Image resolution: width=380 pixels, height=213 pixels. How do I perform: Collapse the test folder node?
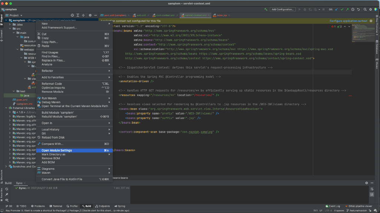[14, 91]
